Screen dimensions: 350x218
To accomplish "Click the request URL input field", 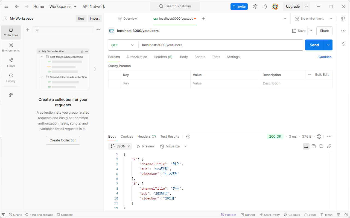I will [x=221, y=45].
